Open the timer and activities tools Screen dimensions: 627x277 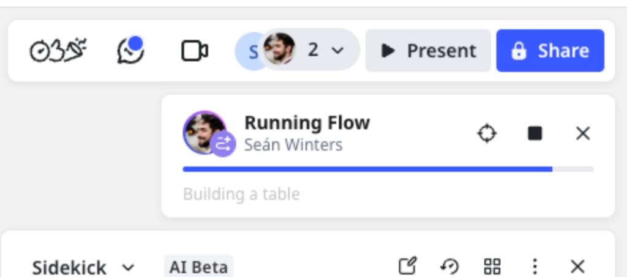[x=58, y=51]
